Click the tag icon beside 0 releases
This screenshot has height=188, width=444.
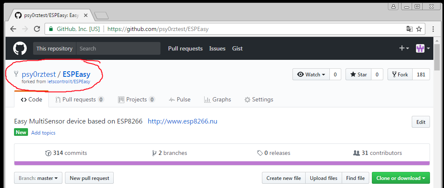[x=260, y=153]
